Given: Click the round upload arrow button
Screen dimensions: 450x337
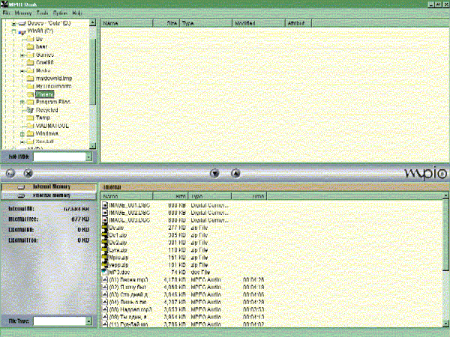Looking at the screenshot, I should [235, 174].
